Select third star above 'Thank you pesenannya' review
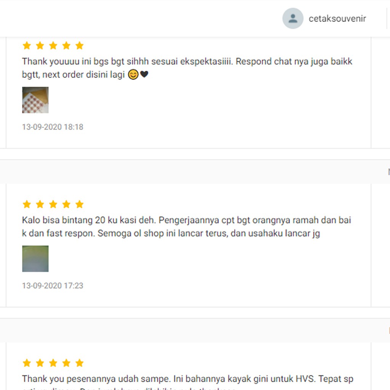Screen dimensions: 390x390 [53, 363]
